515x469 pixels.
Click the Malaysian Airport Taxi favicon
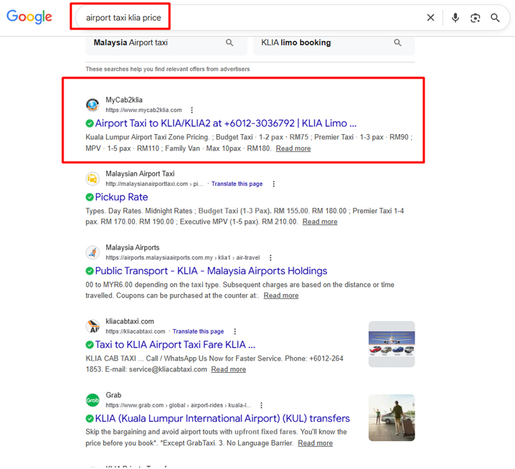click(93, 179)
